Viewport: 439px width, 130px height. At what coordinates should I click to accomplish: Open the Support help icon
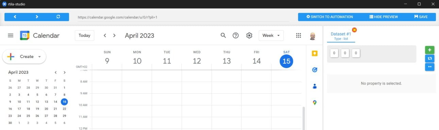pyautogui.click(x=235, y=35)
